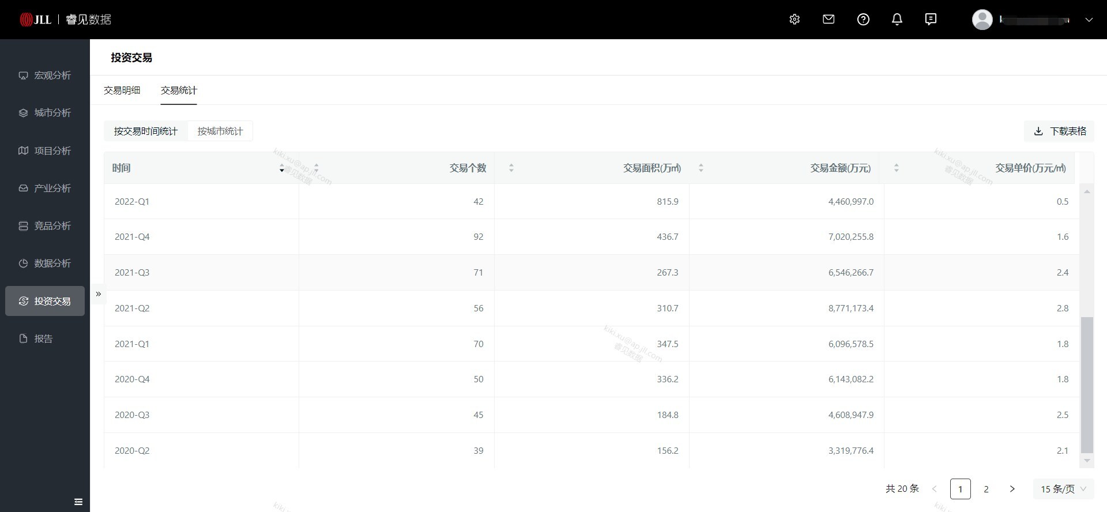1107x512 pixels.
Task: Switch to 按城市统计 view
Action: (220, 131)
